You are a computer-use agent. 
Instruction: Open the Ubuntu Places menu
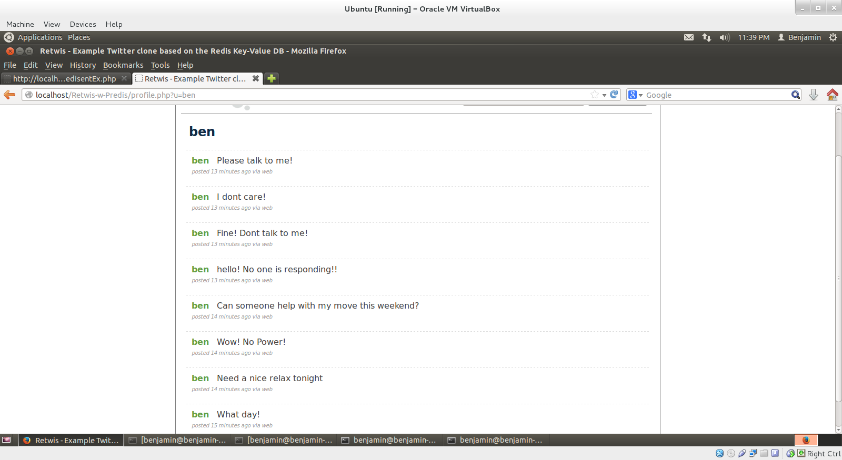click(x=79, y=37)
